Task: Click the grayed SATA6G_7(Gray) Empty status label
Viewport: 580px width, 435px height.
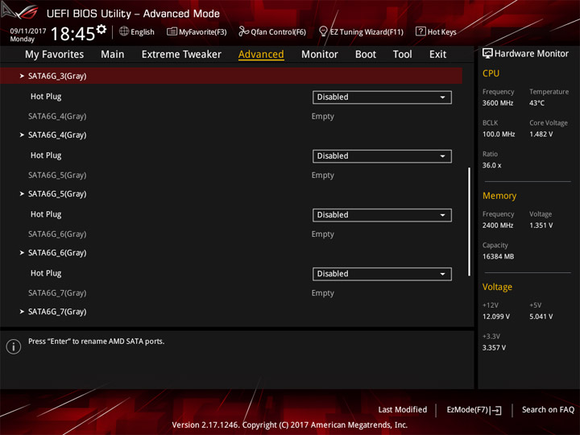Action: [x=322, y=292]
